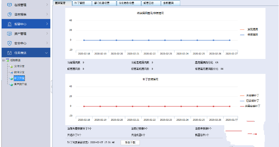Click the 当前共需安装补丁0个 text
Viewport: 279px width, 147px height.
[x=79, y=129]
